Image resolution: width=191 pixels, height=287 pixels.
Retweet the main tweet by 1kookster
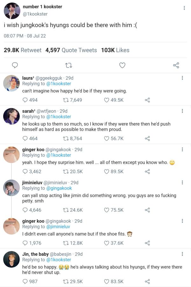(68, 65)
